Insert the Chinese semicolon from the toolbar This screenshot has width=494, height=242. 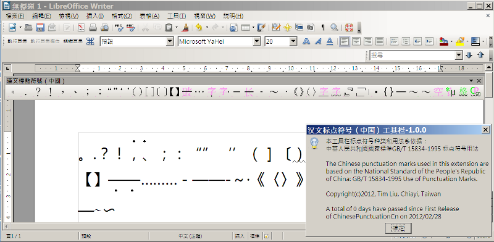(88, 93)
